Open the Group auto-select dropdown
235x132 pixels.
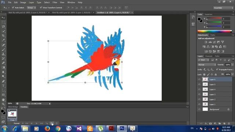(31, 7)
